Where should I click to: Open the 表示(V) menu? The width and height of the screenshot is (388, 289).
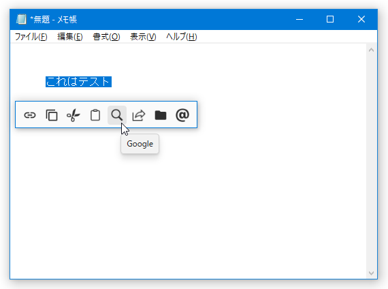[x=143, y=37]
